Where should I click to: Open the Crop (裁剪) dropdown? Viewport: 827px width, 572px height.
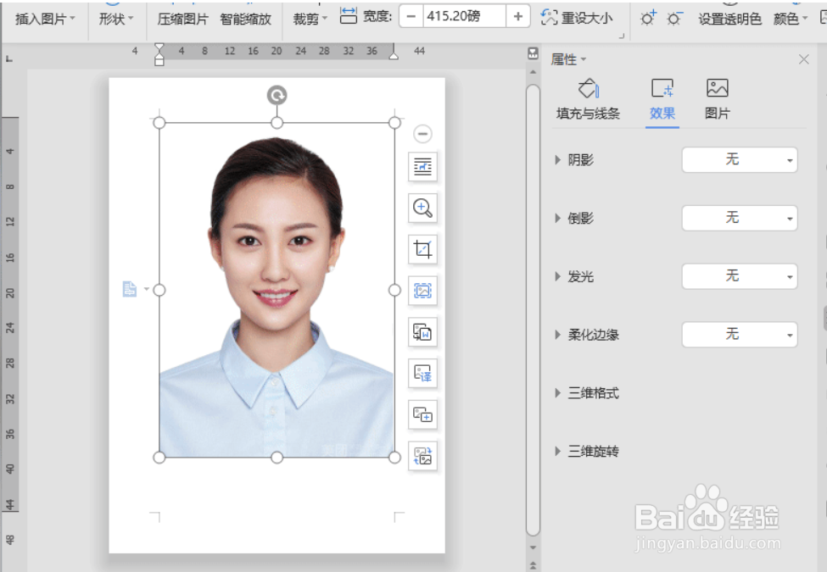point(310,19)
